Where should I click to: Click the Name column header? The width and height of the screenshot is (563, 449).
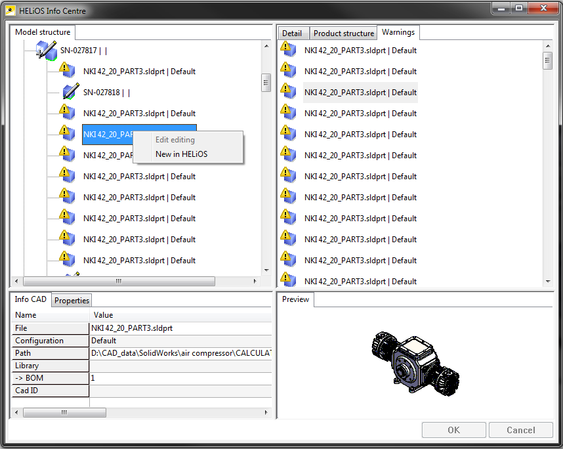pos(51,315)
